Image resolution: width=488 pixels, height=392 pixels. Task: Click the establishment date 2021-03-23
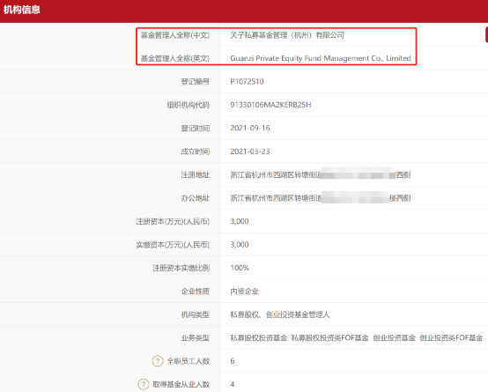[250, 152]
